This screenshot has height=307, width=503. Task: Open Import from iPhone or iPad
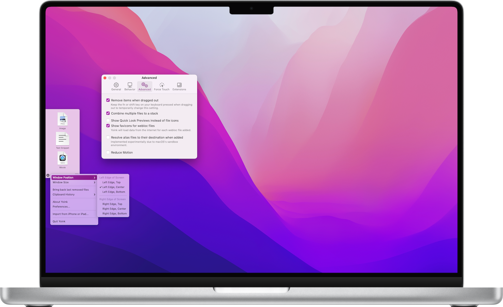pyautogui.click(x=71, y=214)
